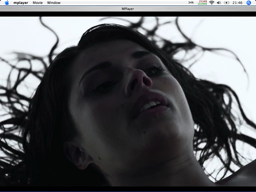Image resolution: width=256 pixels, height=192 pixels.
Task: Click the 34% CPU usage indicator
Action: 191,2
